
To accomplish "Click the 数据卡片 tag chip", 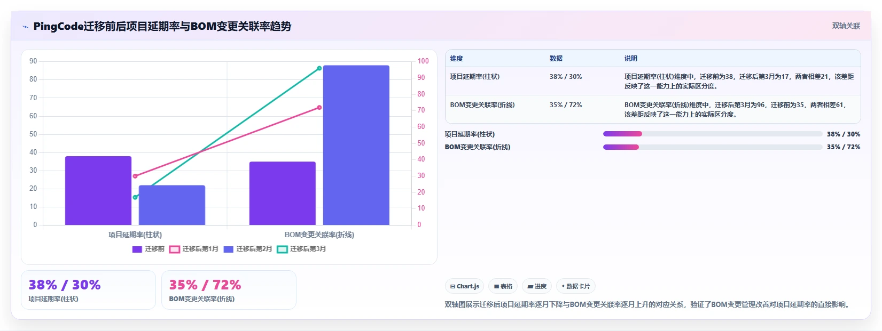I will [575, 286].
